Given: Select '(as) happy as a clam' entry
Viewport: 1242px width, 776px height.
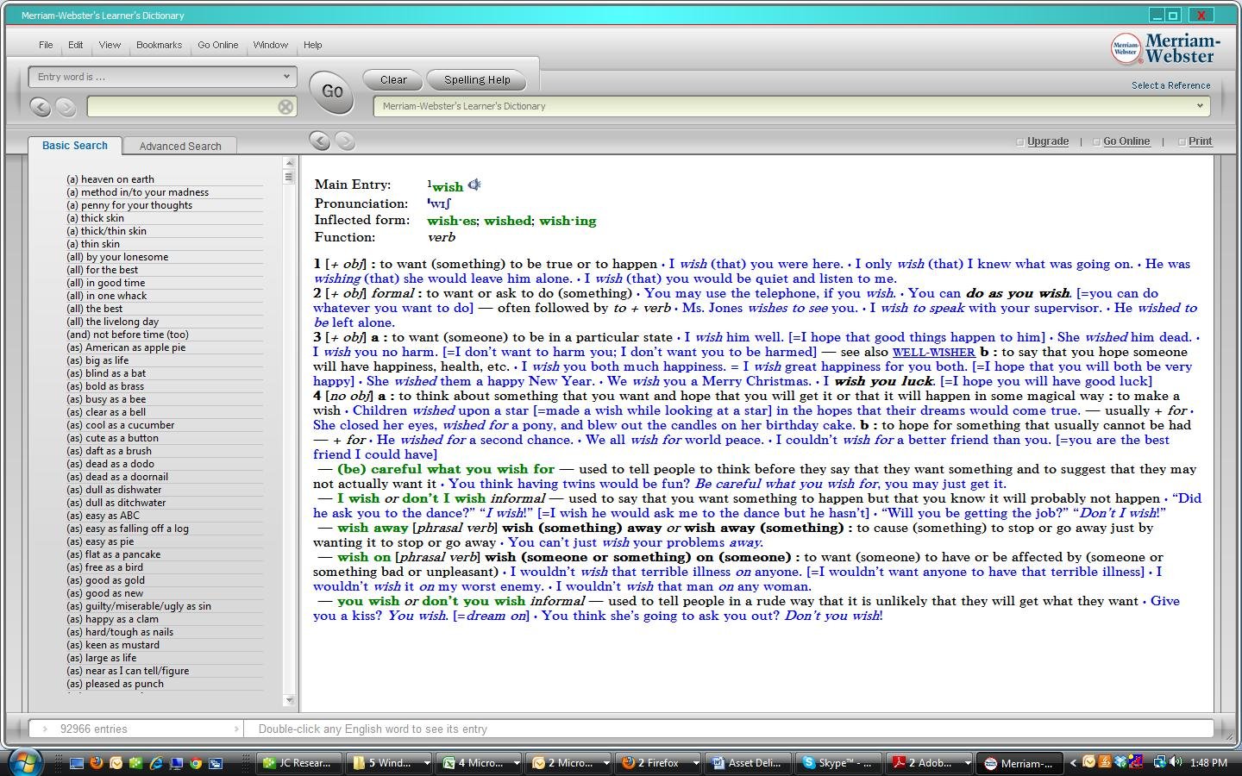Looking at the screenshot, I should (x=112, y=619).
